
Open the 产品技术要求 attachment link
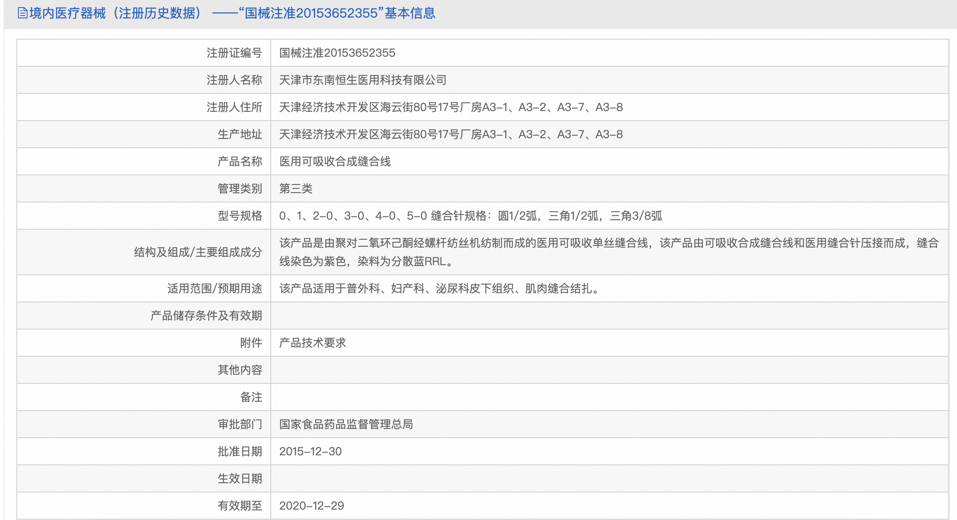[x=312, y=343]
